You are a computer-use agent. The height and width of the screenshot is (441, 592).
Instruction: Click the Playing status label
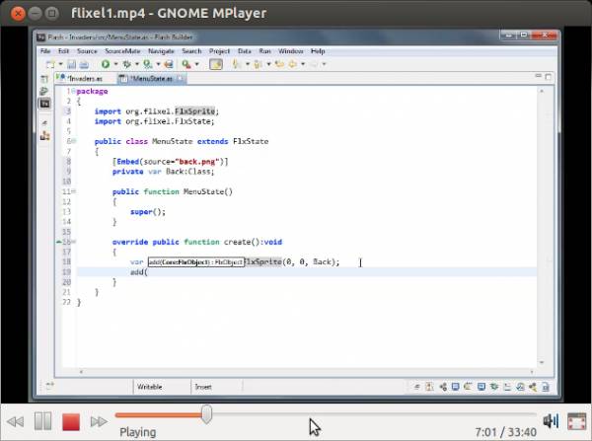click(138, 432)
